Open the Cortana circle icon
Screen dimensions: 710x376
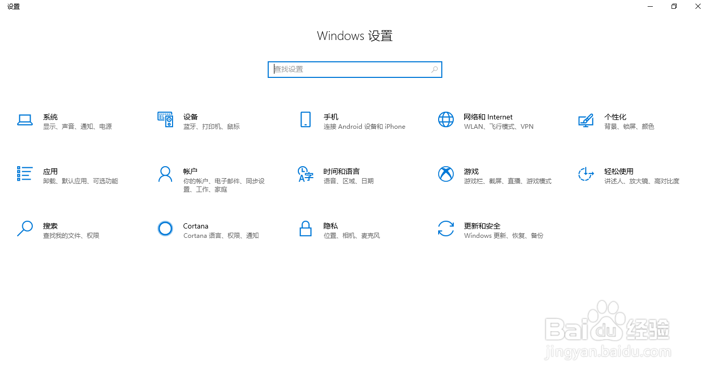tap(165, 229)
